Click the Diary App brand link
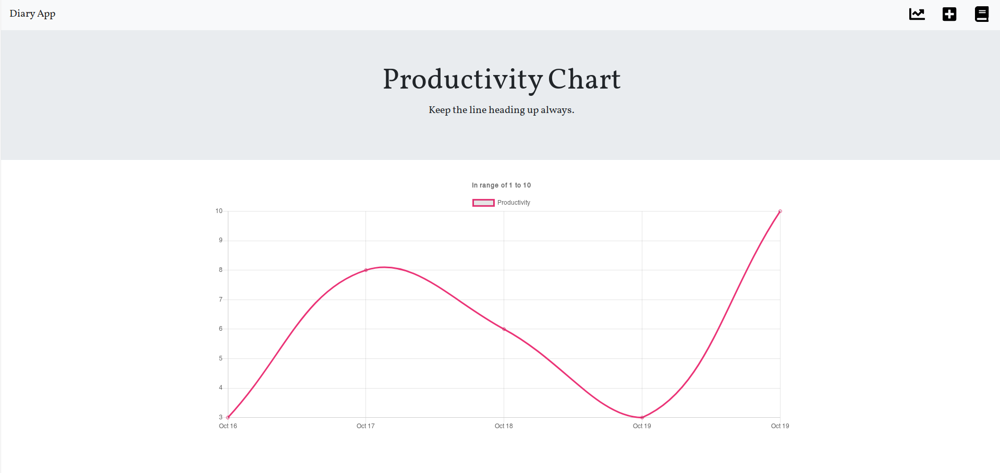Viewport: 1000px width, 473px height. tap(32, 14)
